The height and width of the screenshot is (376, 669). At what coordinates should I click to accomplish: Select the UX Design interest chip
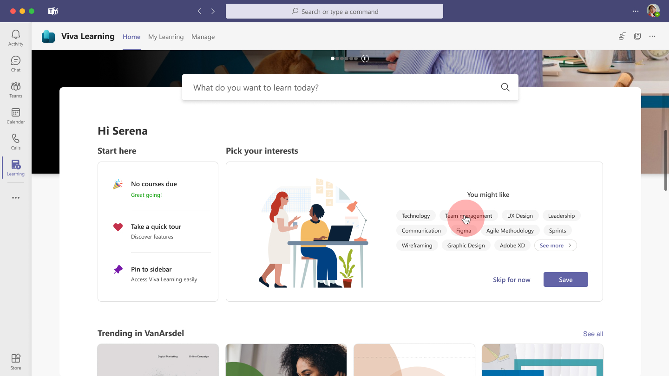click(520, 215)
